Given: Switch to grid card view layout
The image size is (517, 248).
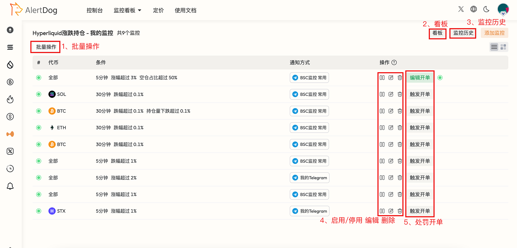Looking at the screenshot, I should pos(503,47).
